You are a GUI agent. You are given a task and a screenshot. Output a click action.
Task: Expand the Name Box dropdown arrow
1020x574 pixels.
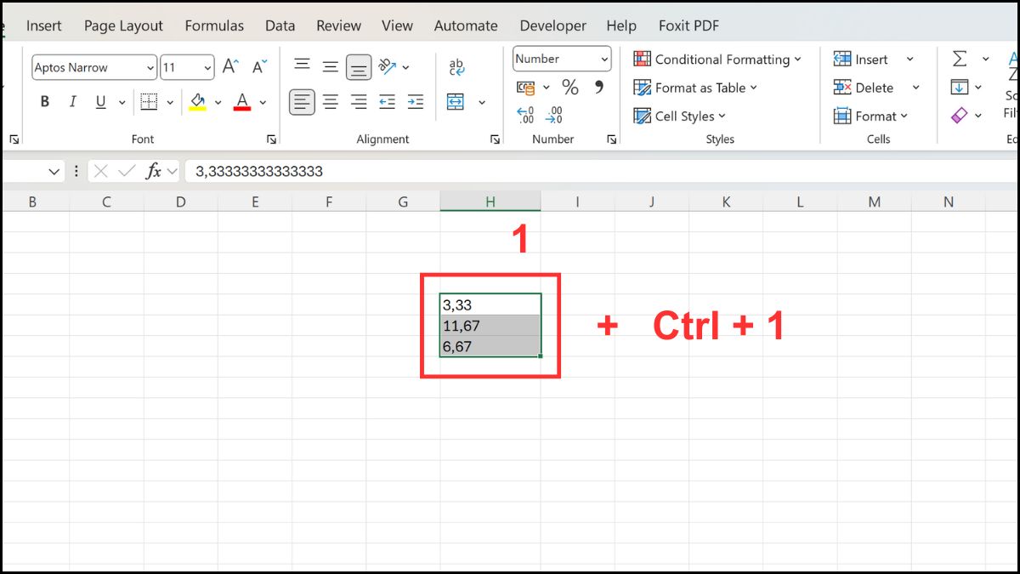pos(54,171)
